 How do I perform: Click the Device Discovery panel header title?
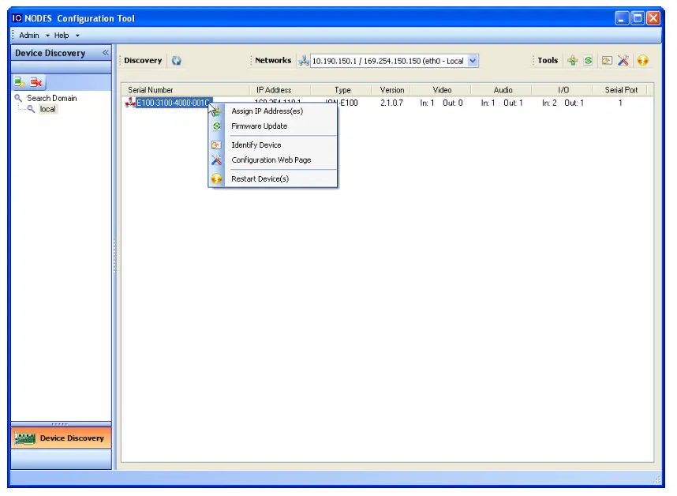point(50,53)
